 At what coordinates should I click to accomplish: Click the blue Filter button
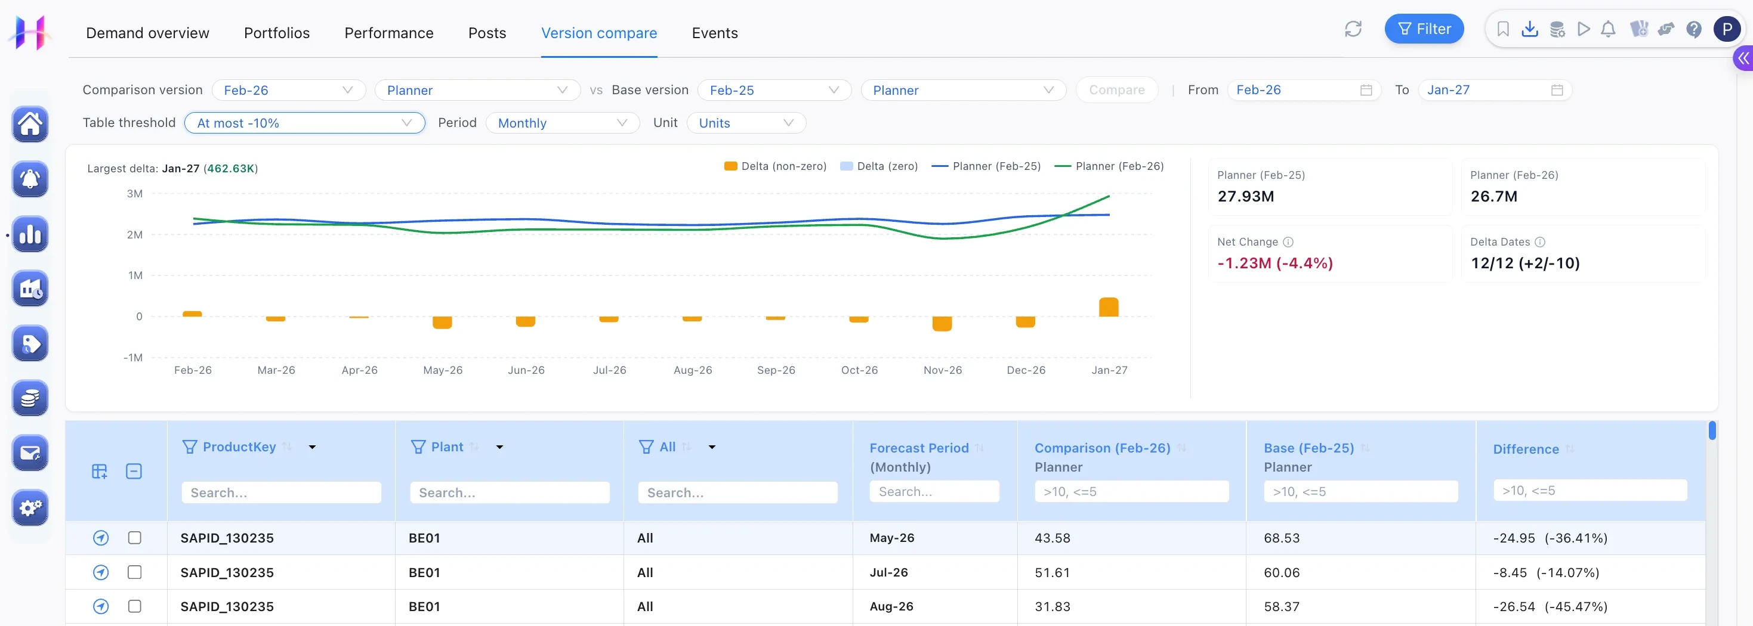pyautogui.click(x=1424, y=29)
